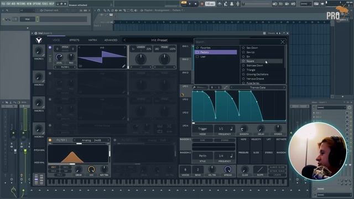Click the LFO 1 paint brush icon

[x=194, y=87]
